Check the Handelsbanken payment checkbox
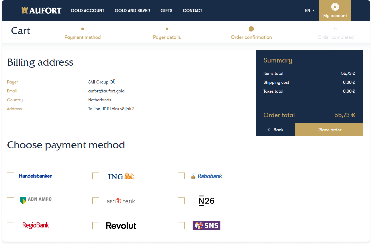372x245 pixels. pos(11,176)
